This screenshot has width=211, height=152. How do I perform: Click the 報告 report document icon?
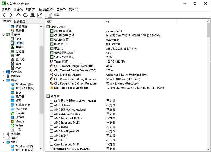click(50, 15)
